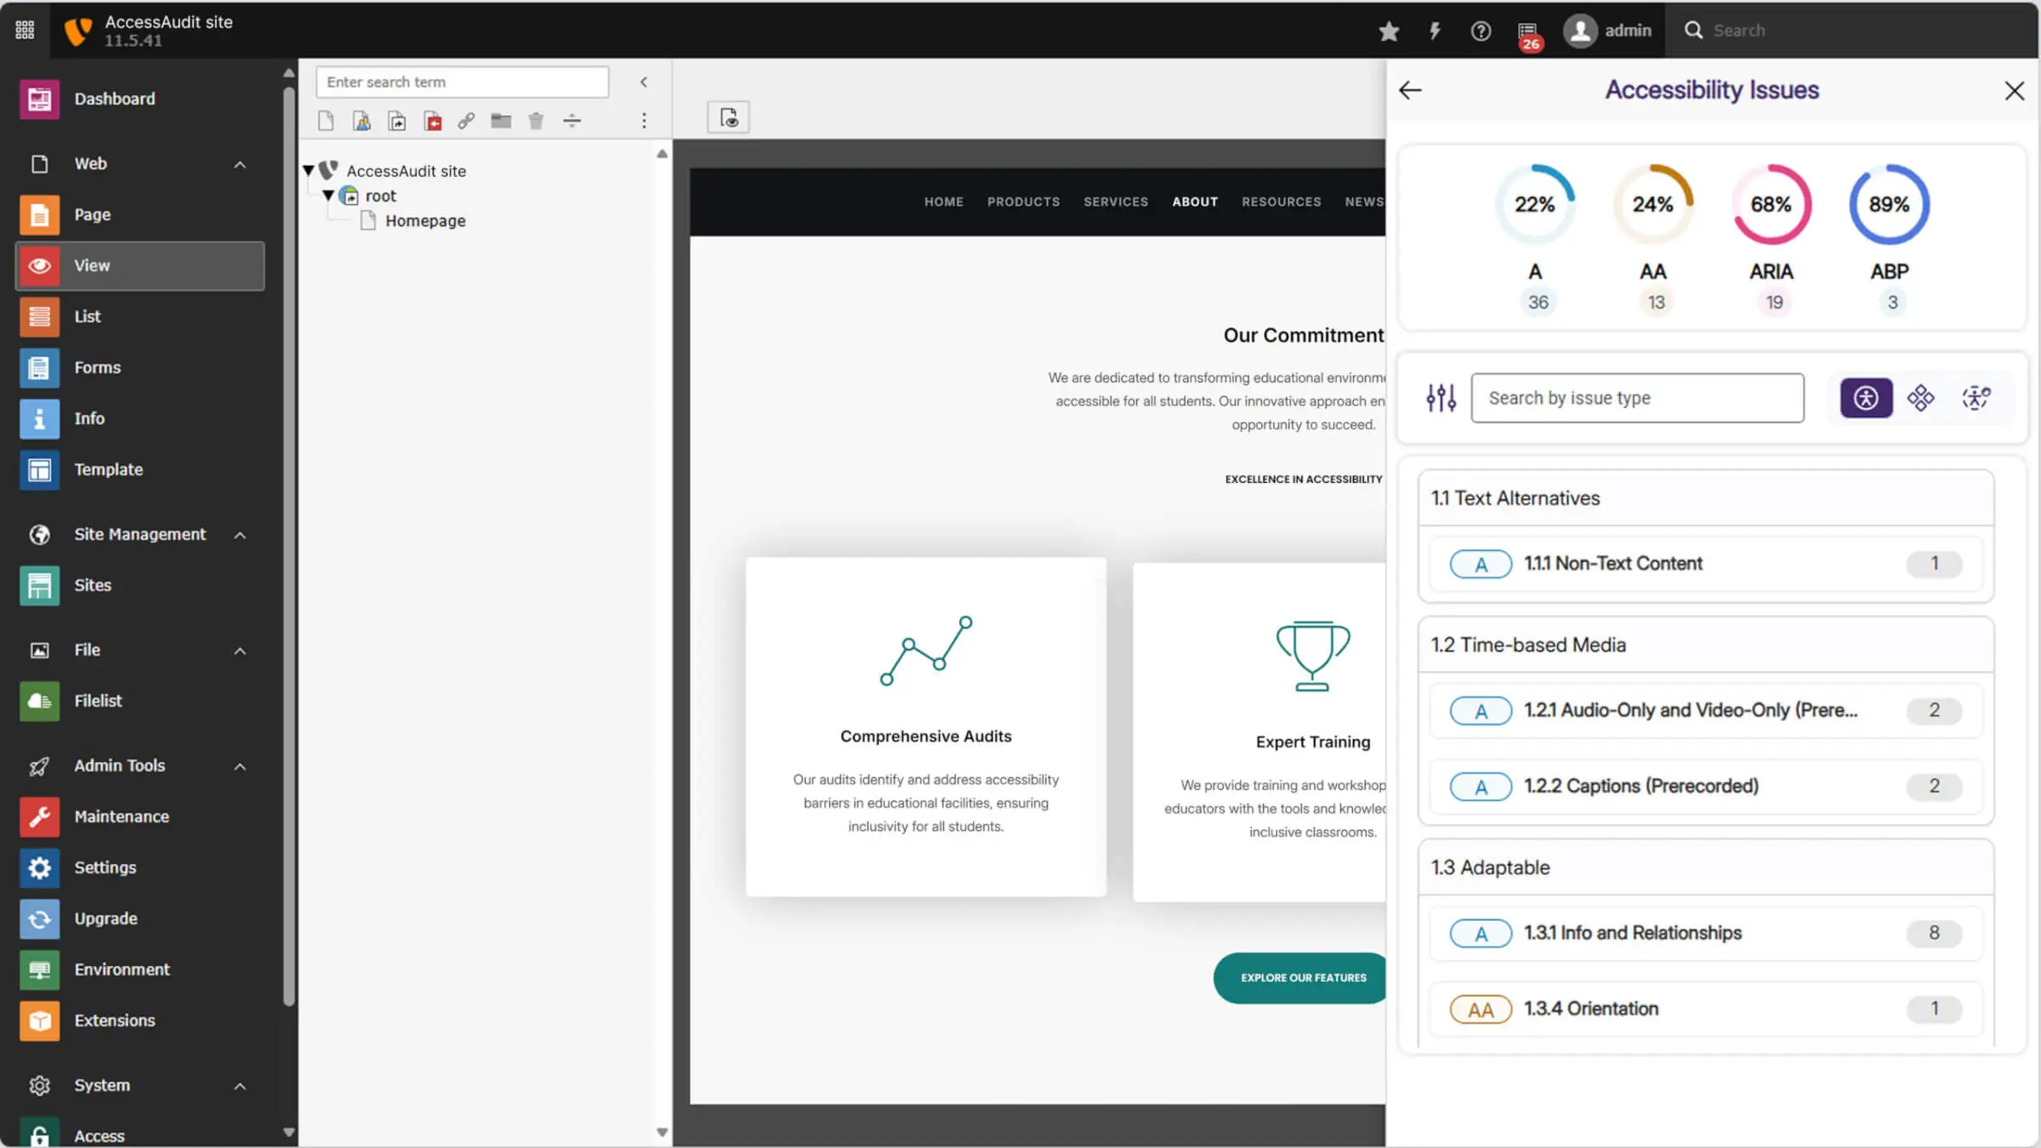Toggle the dashed-circle person view icon

point(1976,397)
